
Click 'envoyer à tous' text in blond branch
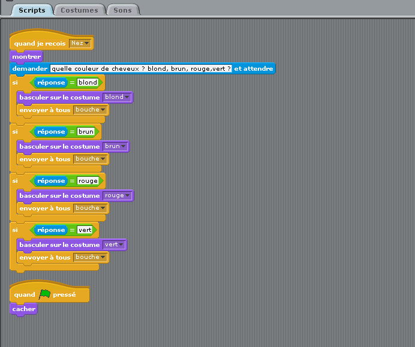point(45,110)
